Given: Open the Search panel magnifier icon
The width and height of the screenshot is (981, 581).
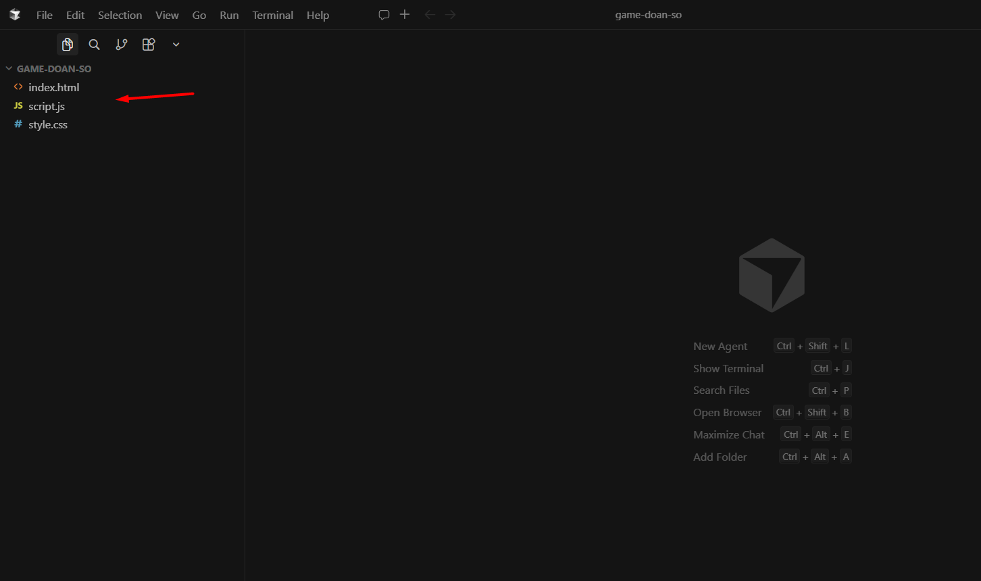Looking at the screenshot, I should (95, 45).
